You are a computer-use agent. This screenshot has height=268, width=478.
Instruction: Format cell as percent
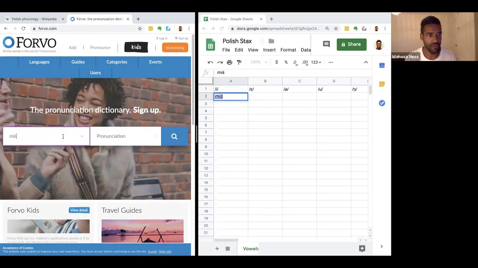tap(286, 62)
